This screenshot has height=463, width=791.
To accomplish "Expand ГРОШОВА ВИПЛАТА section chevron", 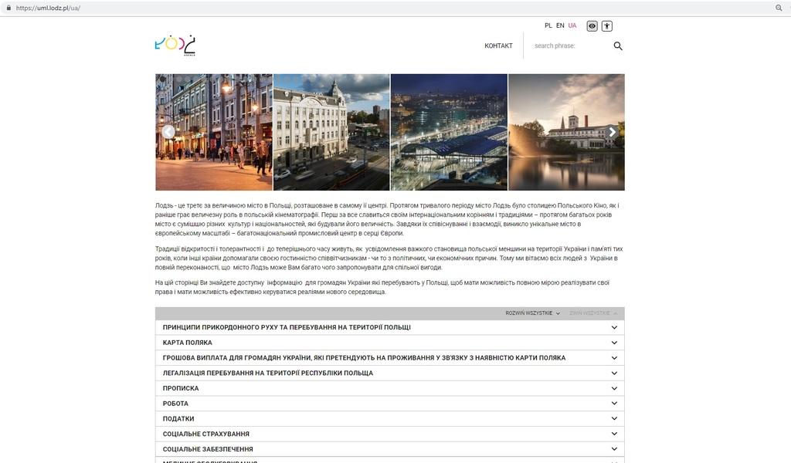I will (614, 358).
